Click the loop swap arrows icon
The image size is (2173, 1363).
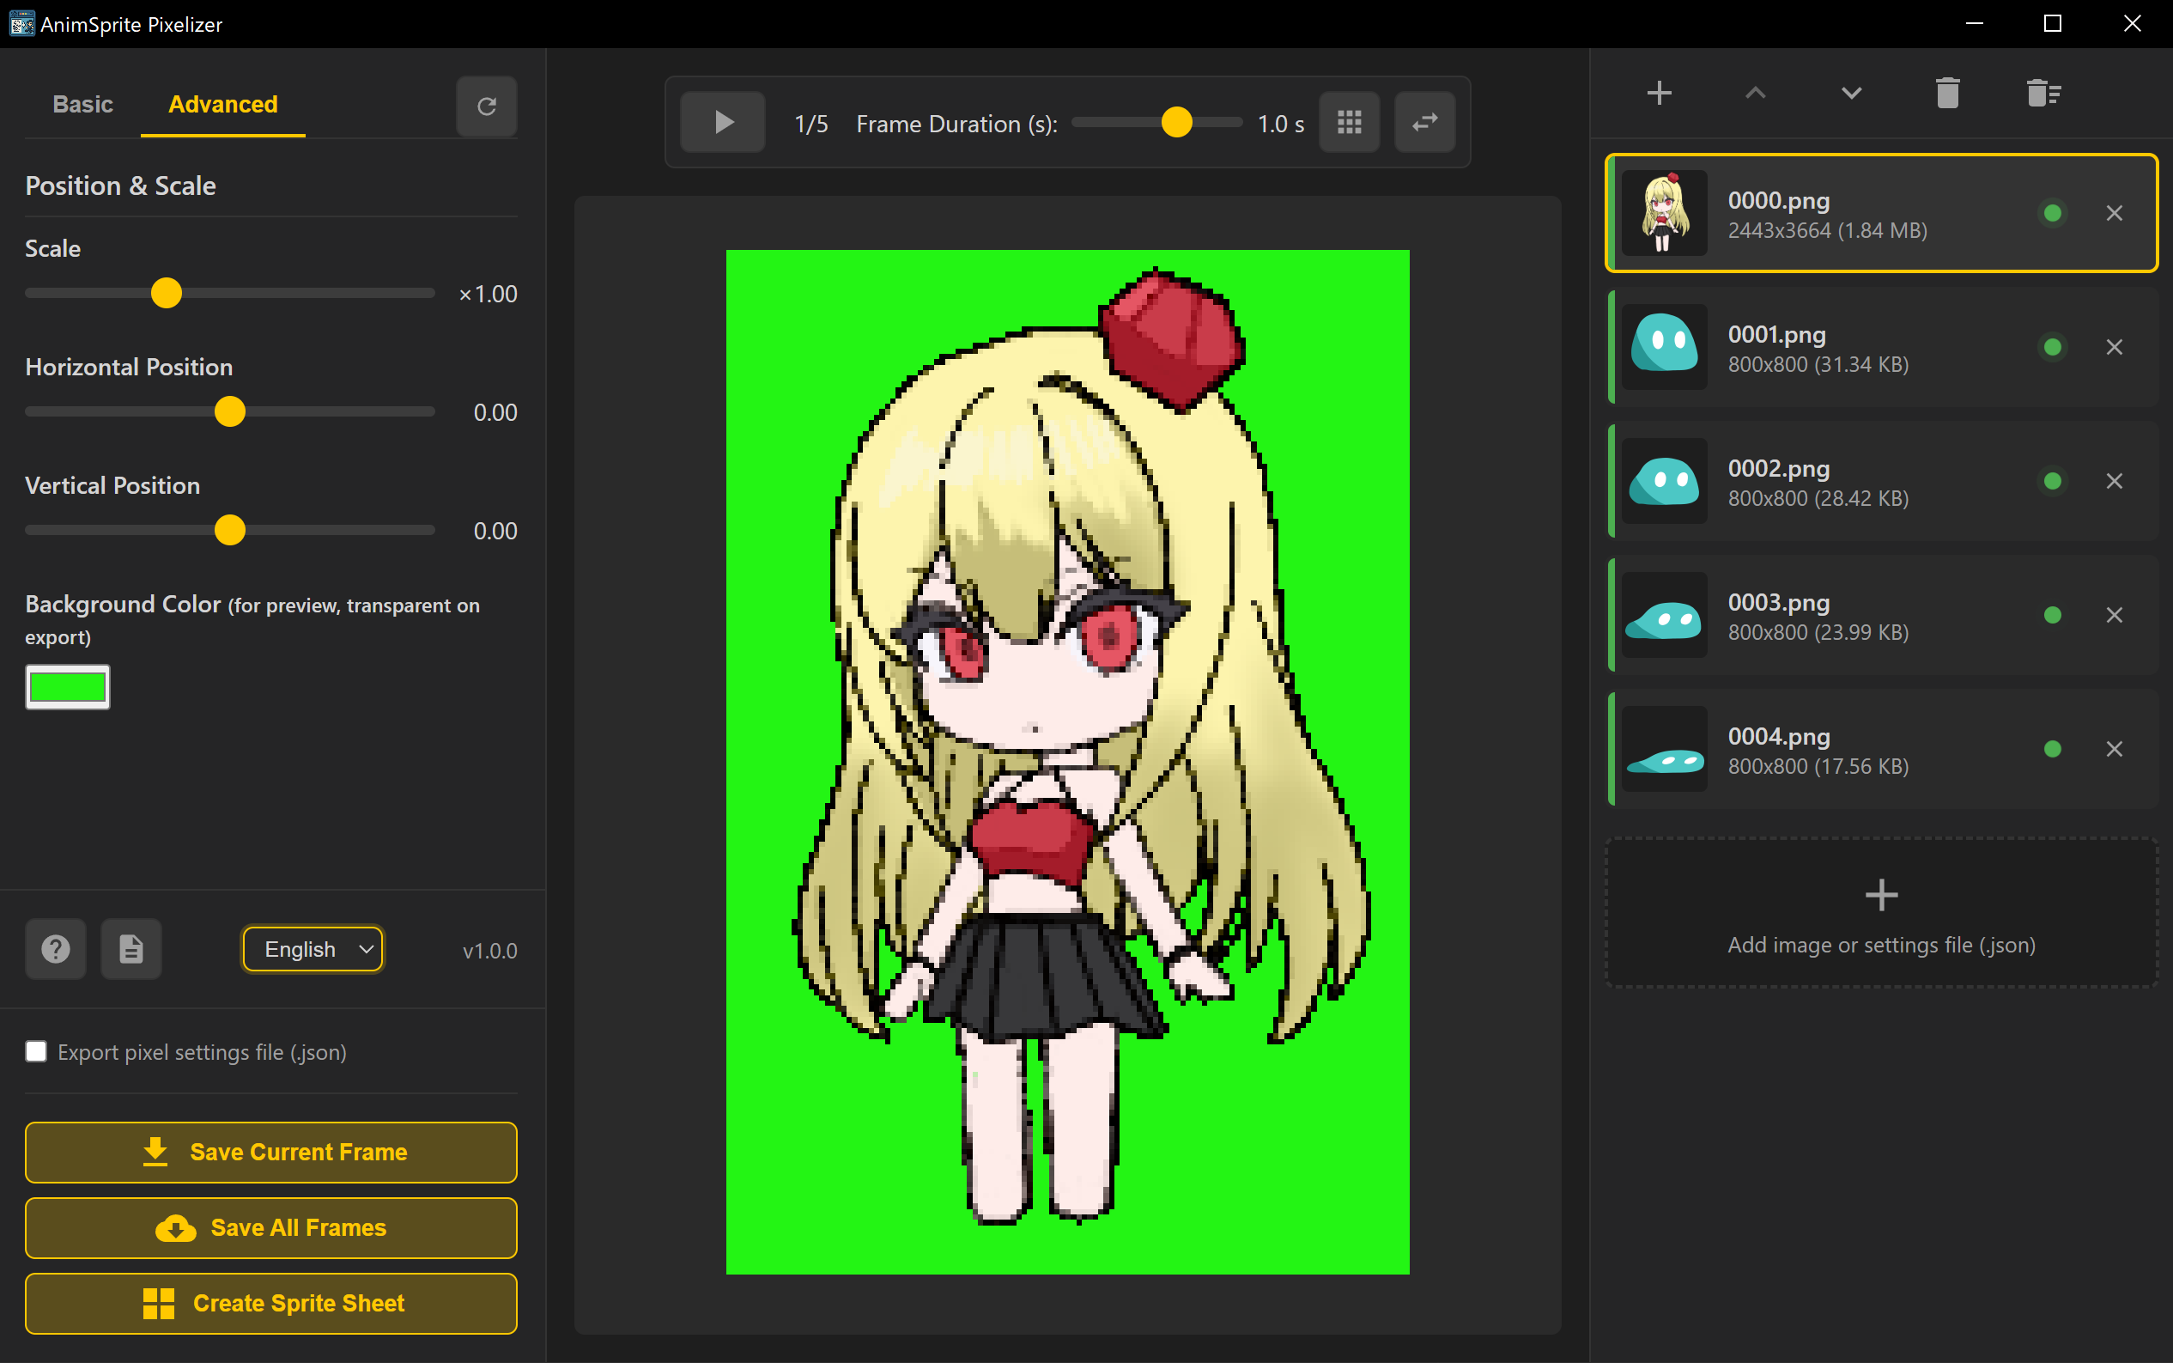click(1424, 122)
